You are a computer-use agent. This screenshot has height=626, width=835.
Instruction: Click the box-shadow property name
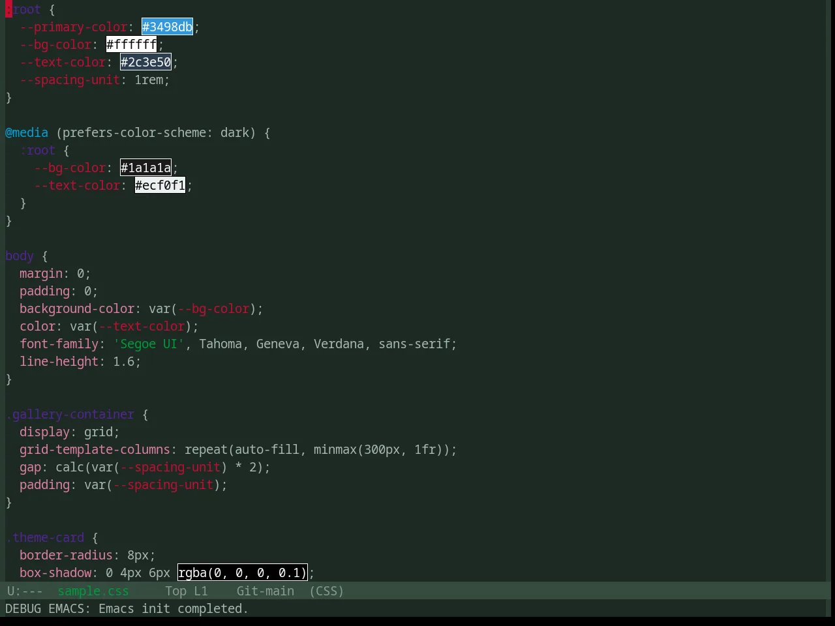point(55,573)
